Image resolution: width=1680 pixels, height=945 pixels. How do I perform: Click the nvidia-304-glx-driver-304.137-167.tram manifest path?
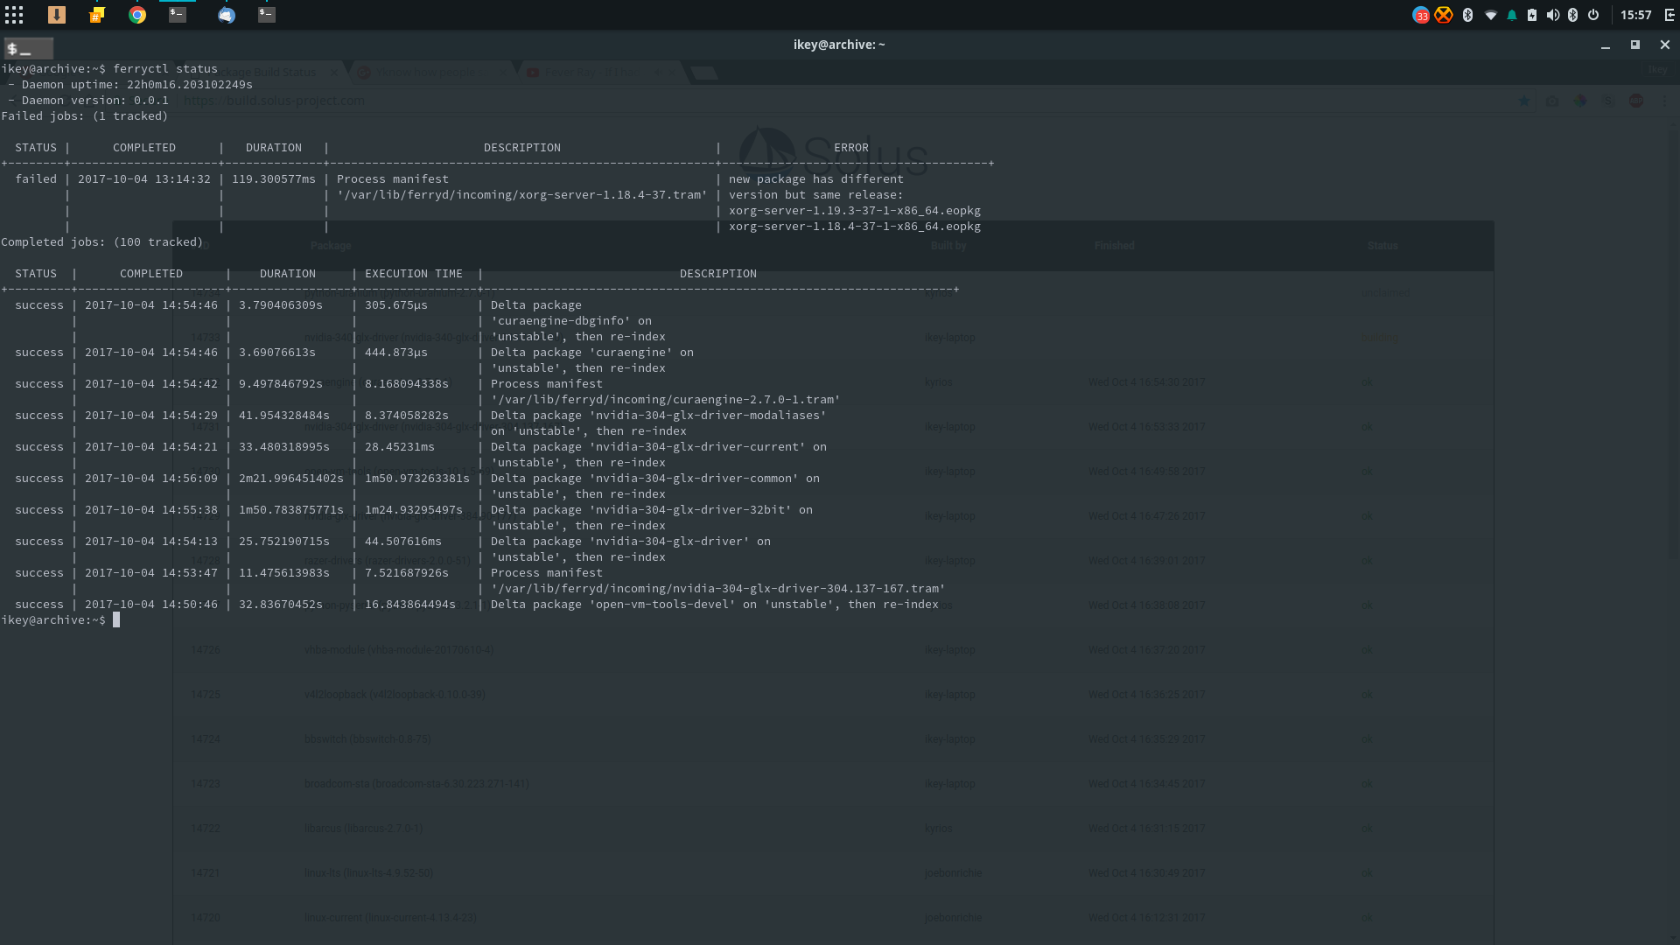(x=718, y=589)
